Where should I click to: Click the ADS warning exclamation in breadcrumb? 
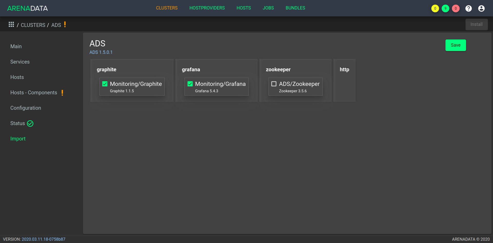click(x=65, y=24)
